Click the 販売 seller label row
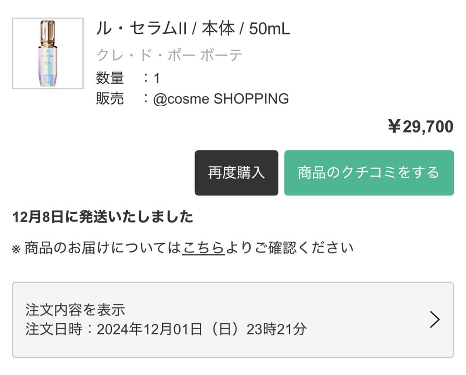 pyautogui.click(x=110, y=98)
